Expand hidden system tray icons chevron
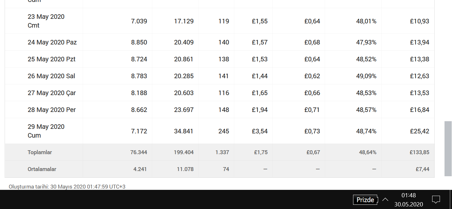 click(x=385, y=200)
